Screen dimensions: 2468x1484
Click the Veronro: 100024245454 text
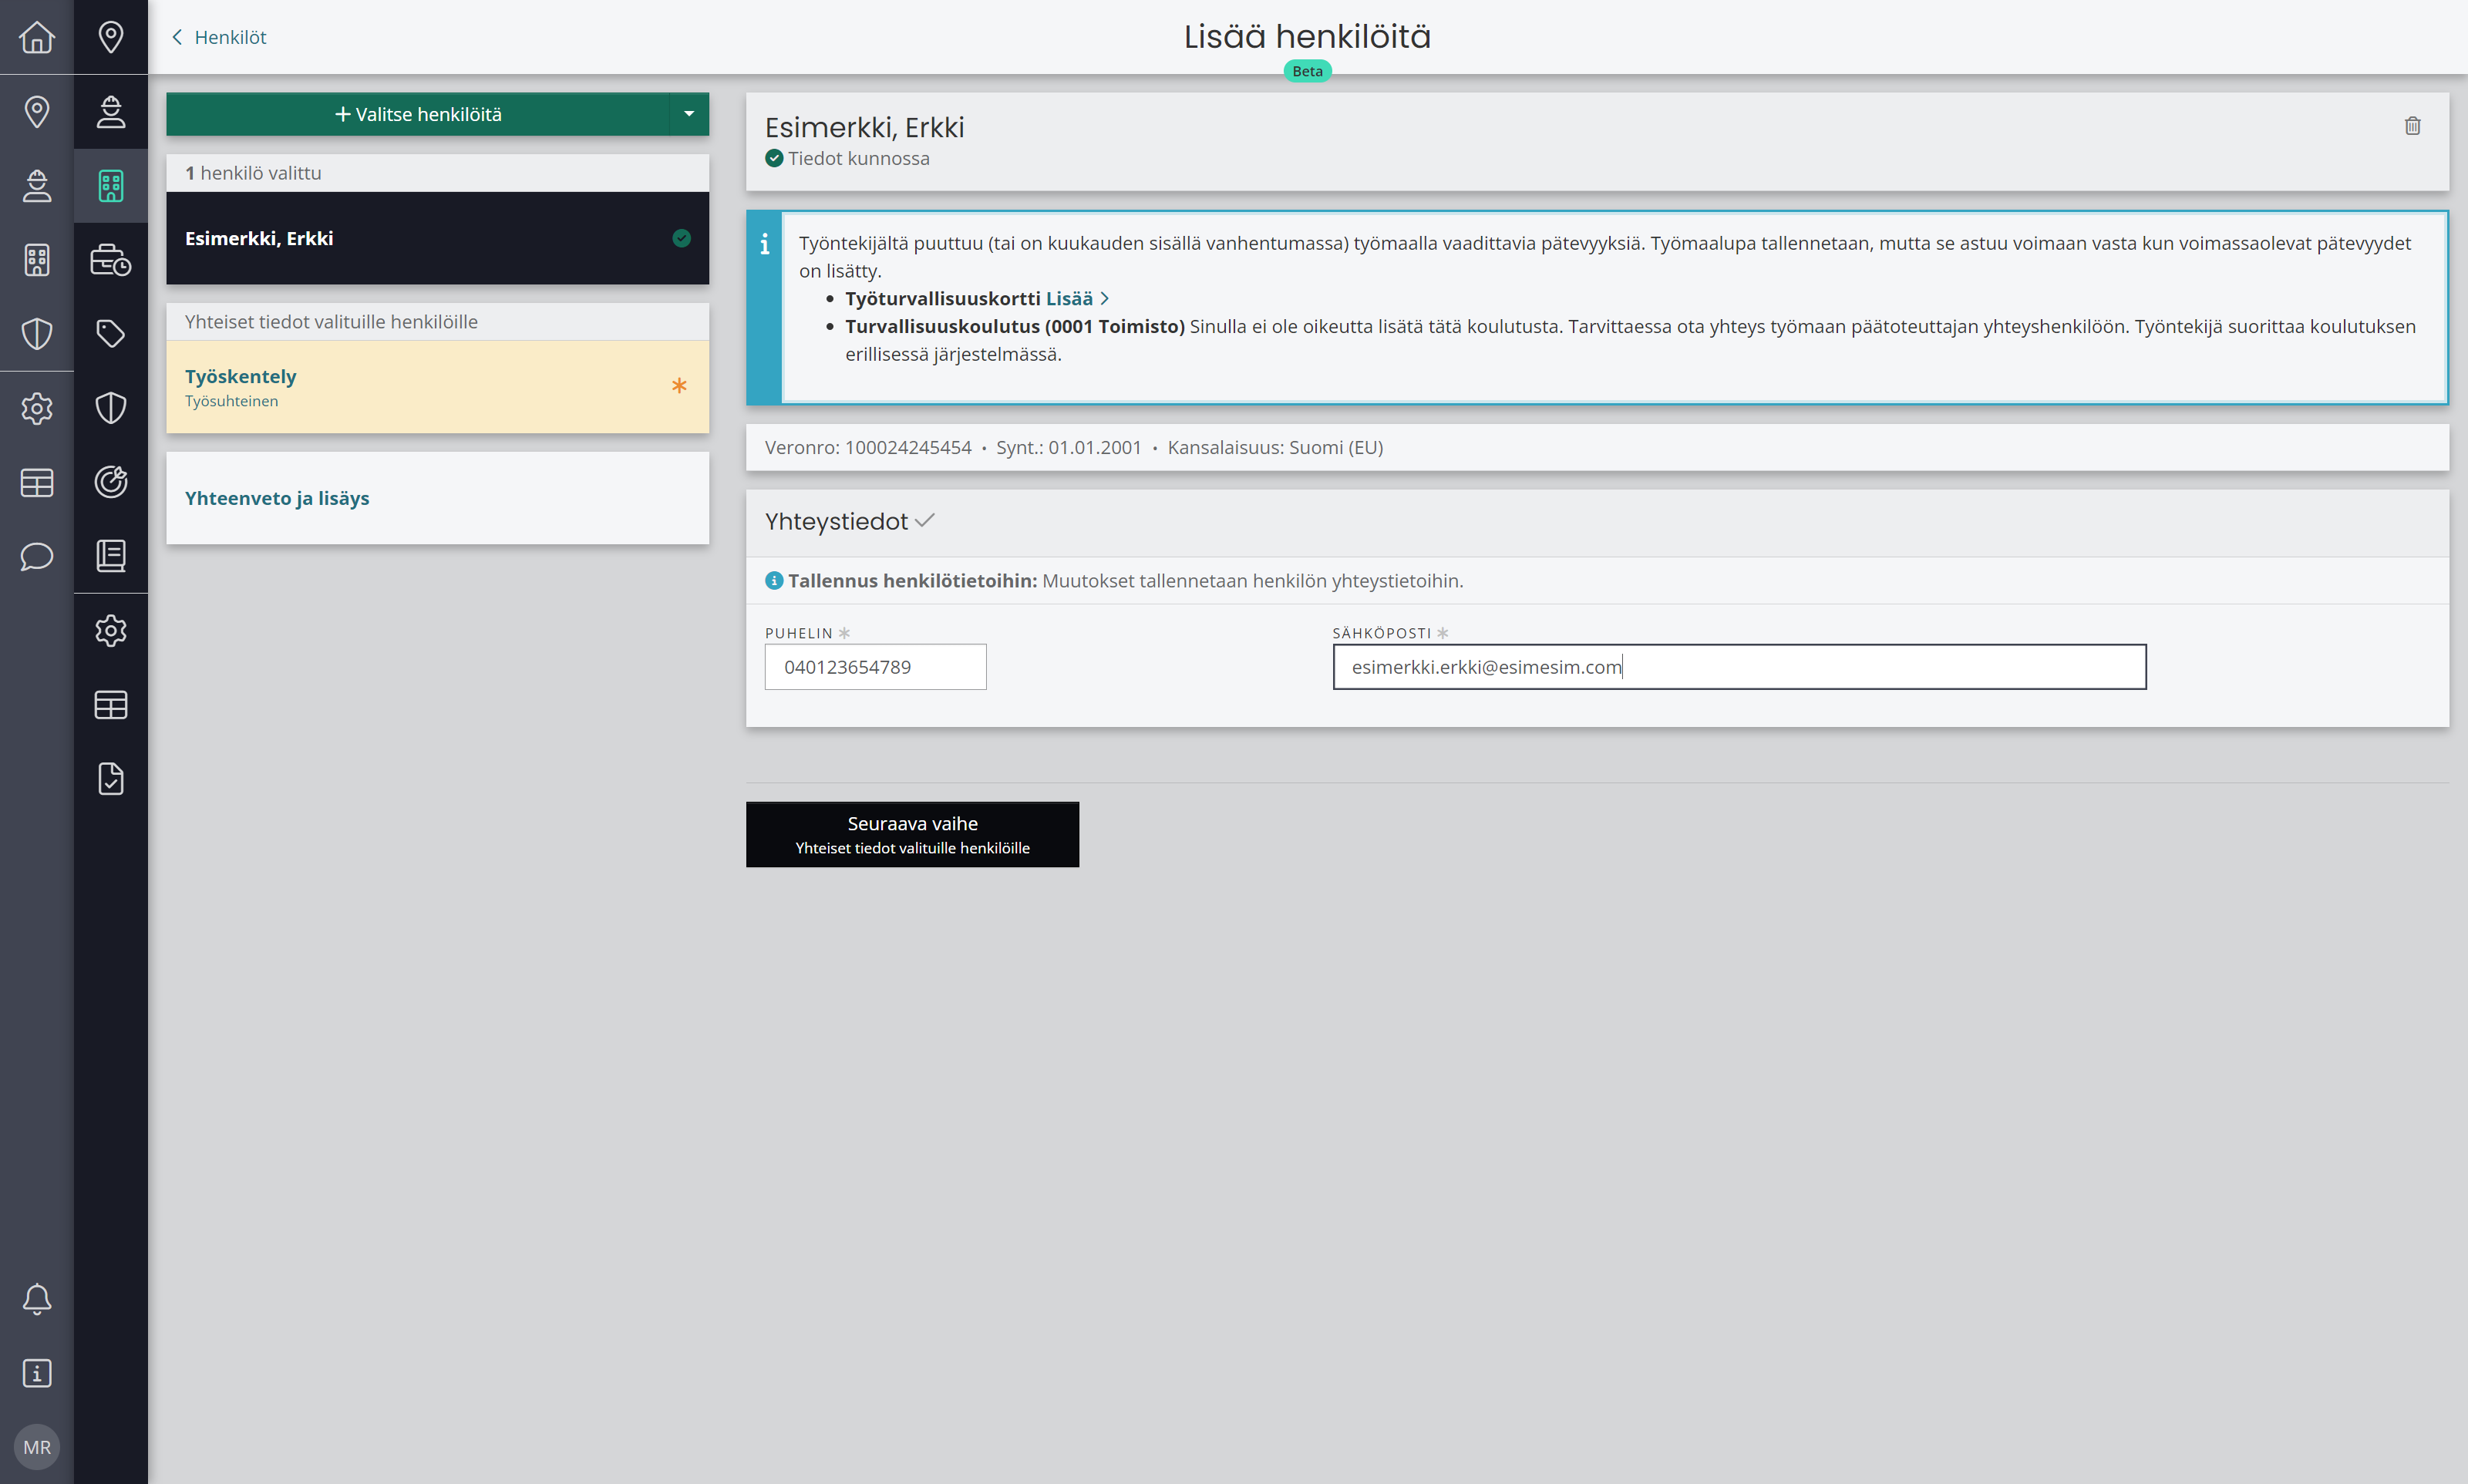pos(868,447)
